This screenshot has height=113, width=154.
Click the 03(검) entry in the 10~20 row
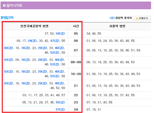coord(9,72)
